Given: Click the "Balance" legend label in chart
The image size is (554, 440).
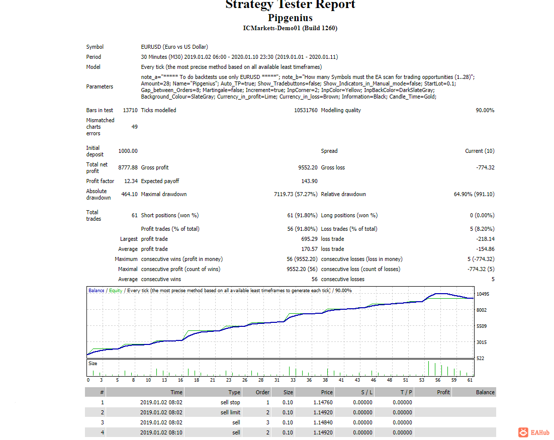Looking at the screenshot, I should pyautogui.click(x=96, y=291).
